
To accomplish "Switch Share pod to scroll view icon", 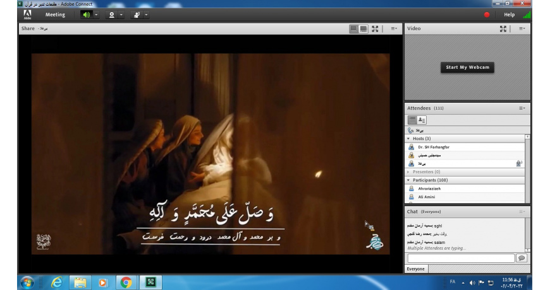I will pyautogui.click(x=364, y=29).
